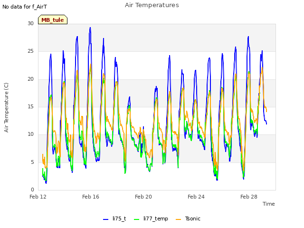Click the 20 y-axis tick label
This screenshot has height=228, width=304.
coord(30,79)
